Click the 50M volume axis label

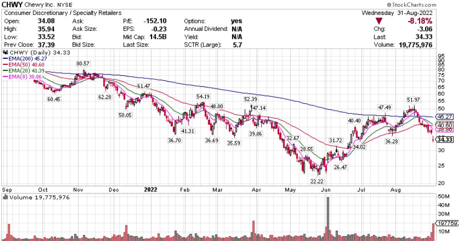coord(444,197)
